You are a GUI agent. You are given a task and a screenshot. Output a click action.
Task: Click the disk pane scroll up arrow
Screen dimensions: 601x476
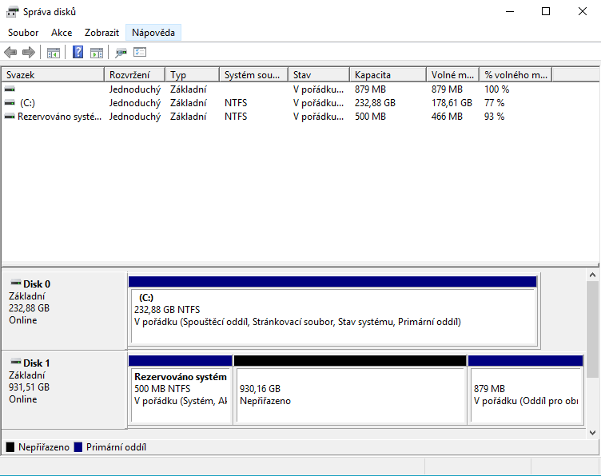click(592, 275)
